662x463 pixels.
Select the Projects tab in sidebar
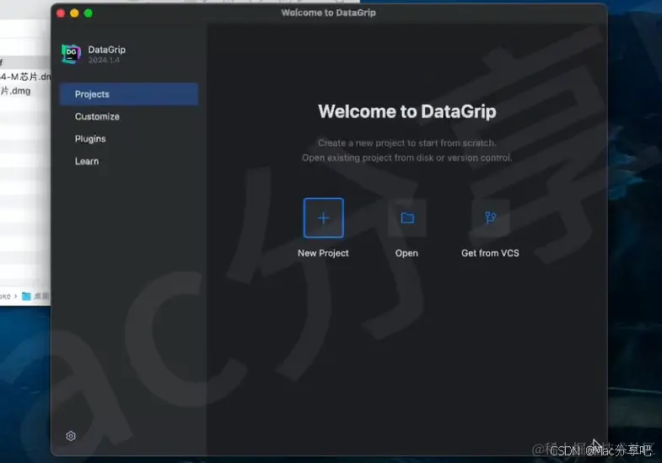point(129,94)
